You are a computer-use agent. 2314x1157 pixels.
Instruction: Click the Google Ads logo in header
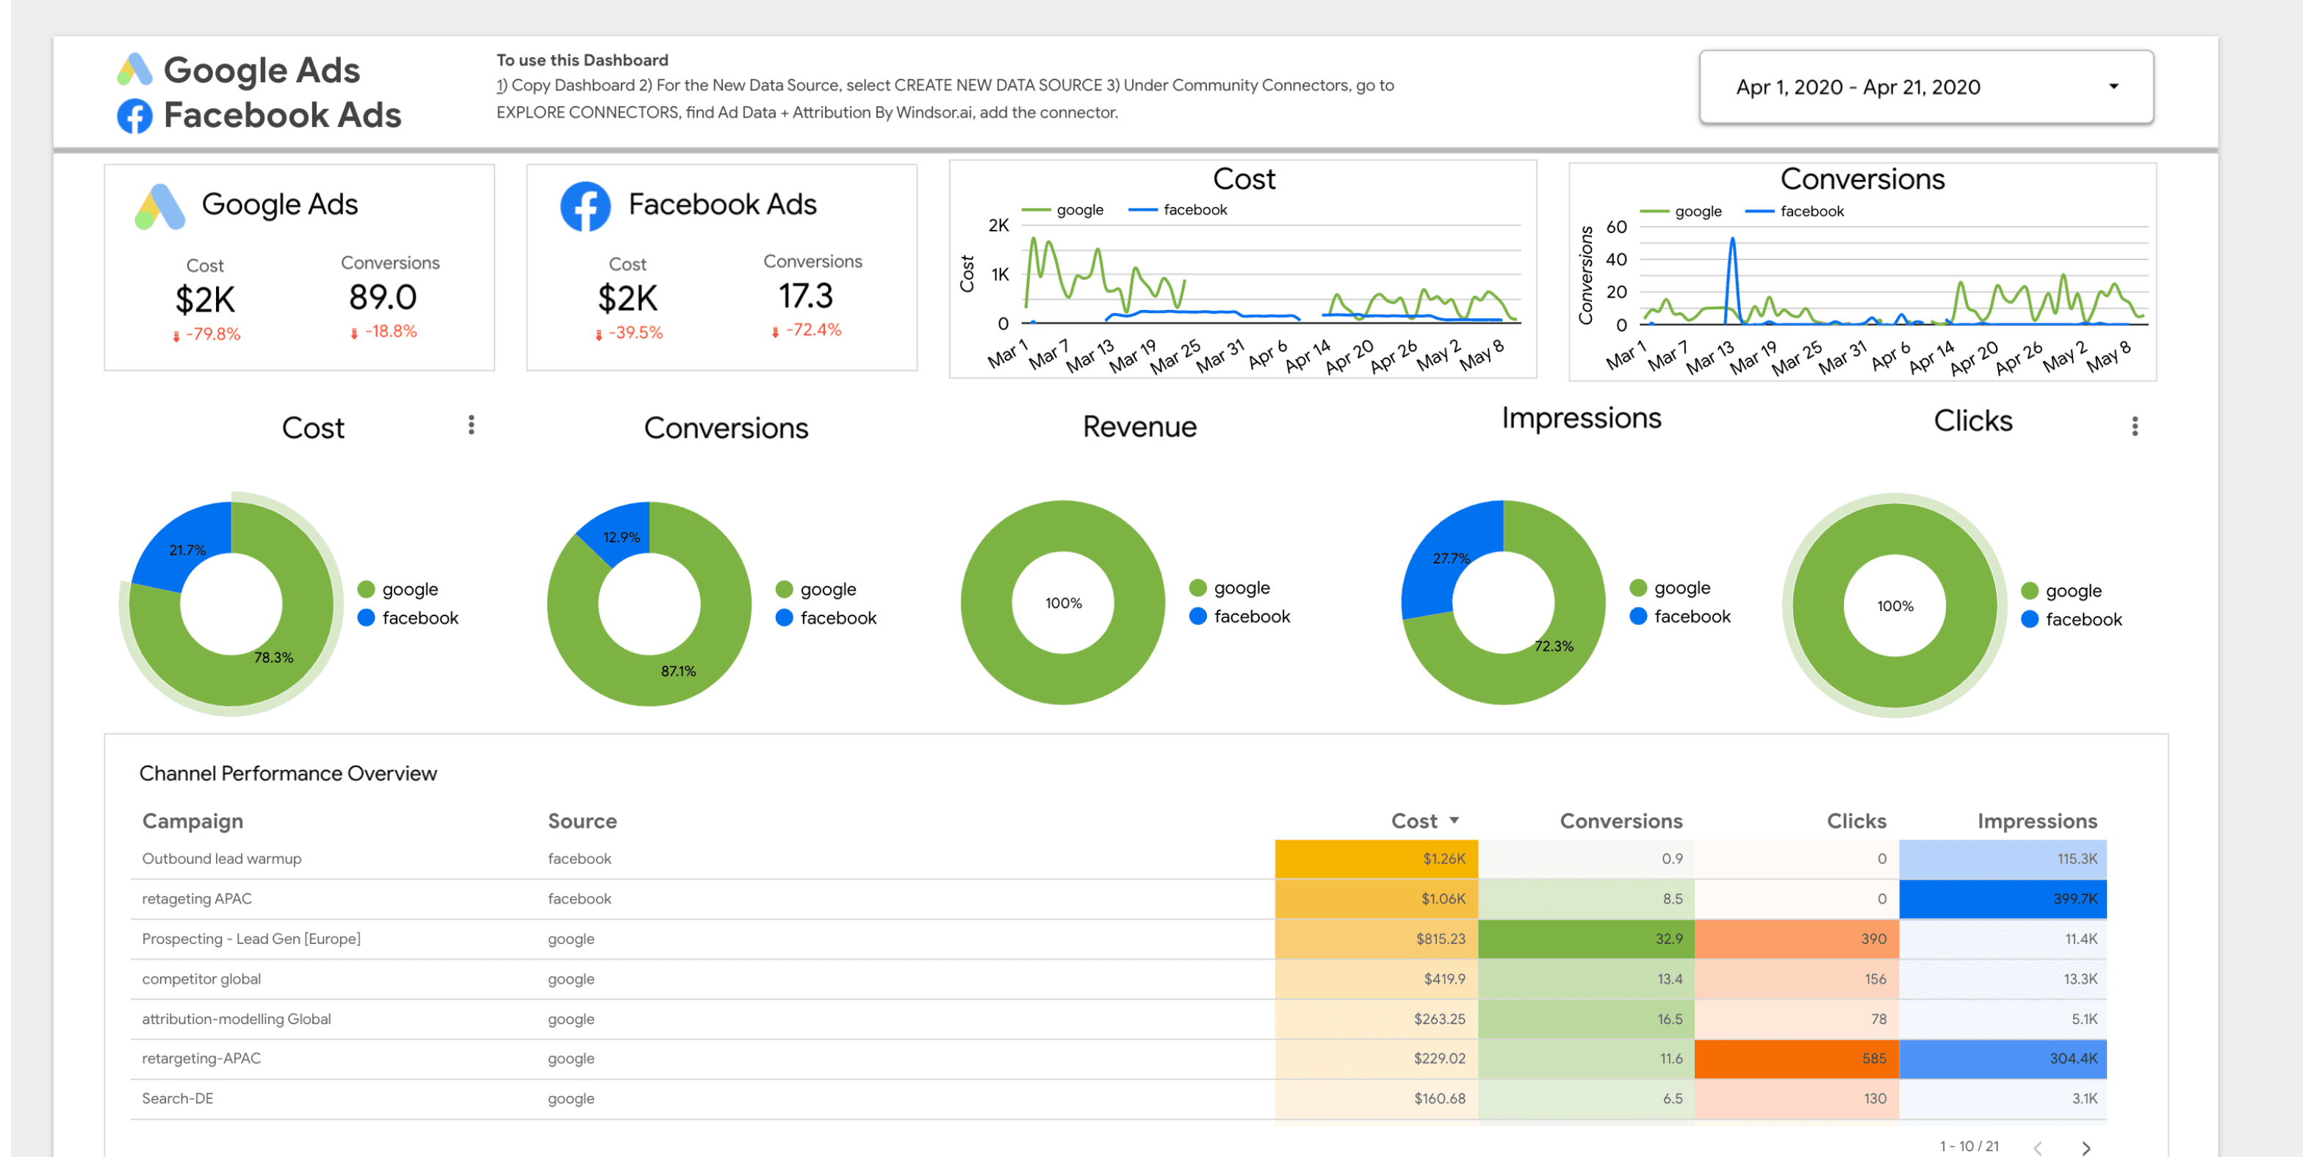click(x=134, y=69)
